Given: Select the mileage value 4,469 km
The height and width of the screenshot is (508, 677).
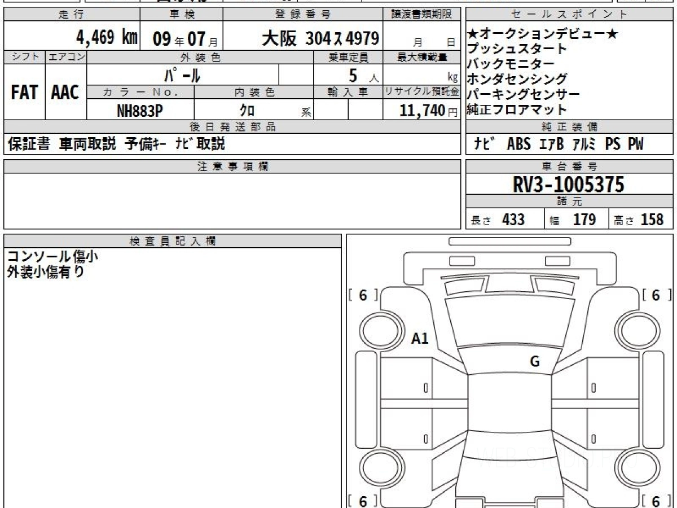Looking at the screenshot, I should click(107, 38).
